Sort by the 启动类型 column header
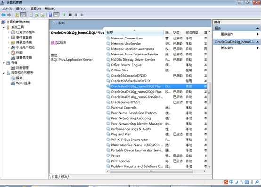This screenshot has width=261, height=187. pos(192,32)
